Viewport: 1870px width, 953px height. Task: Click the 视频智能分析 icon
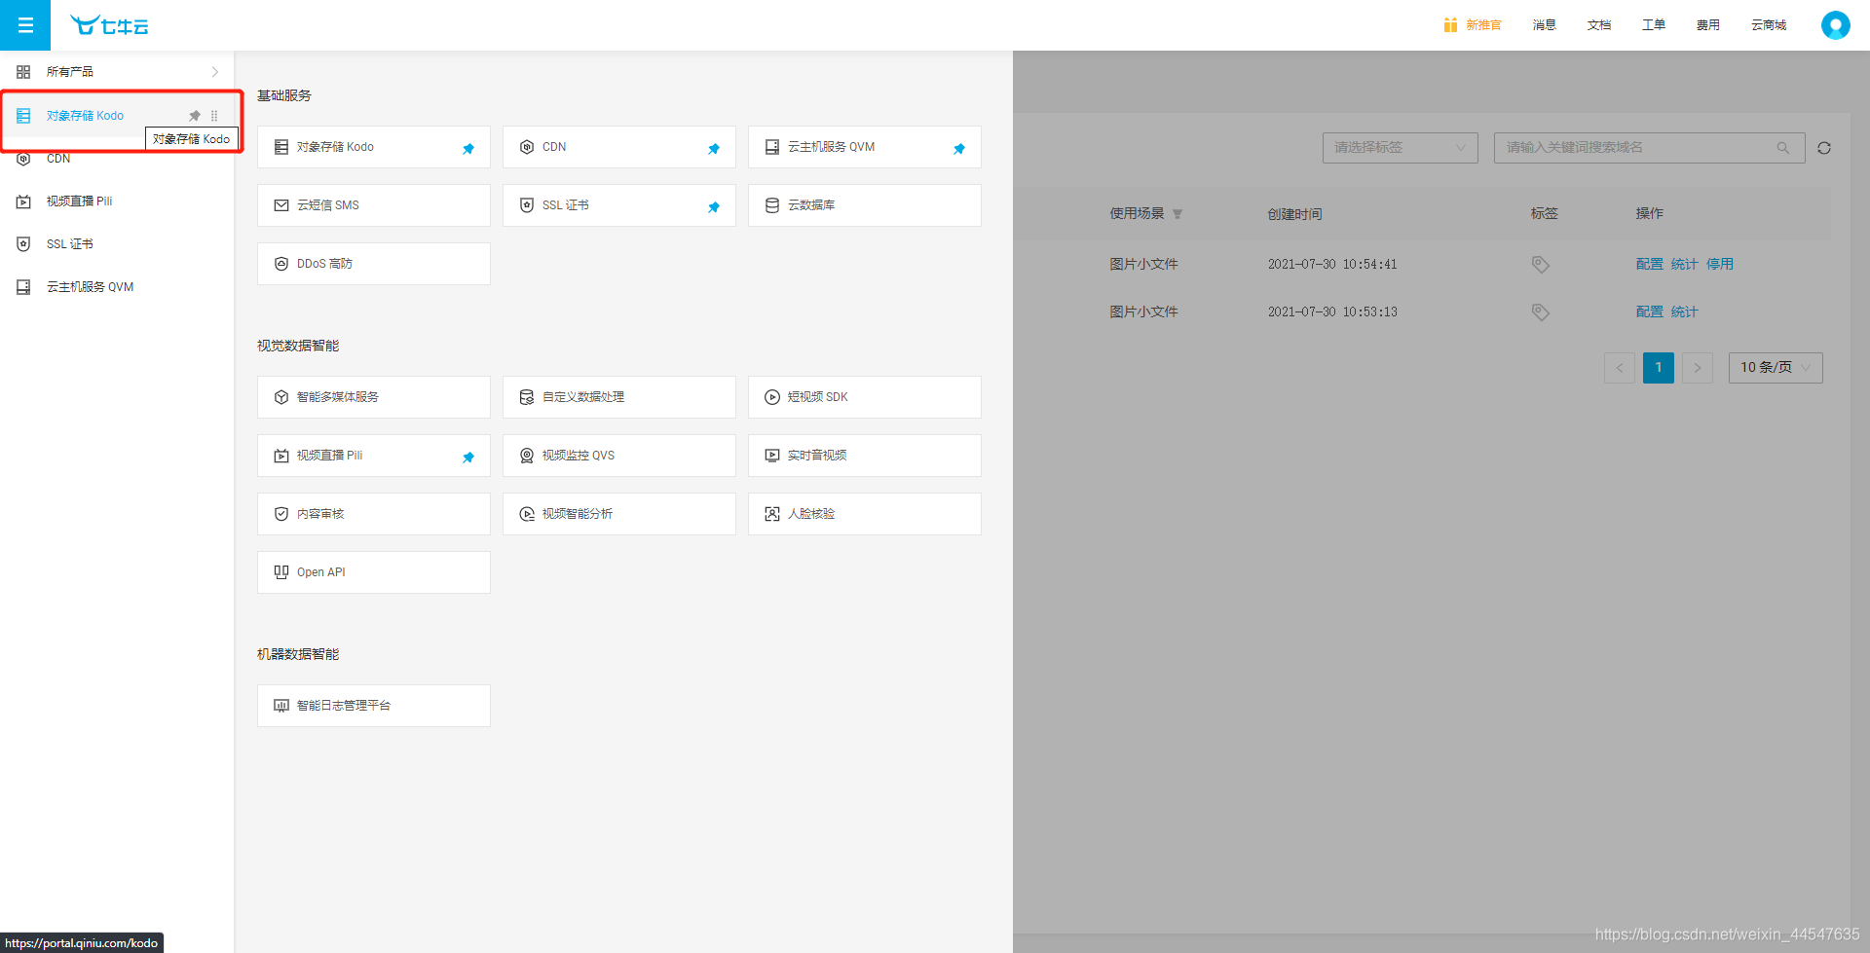tap(527, 514)
